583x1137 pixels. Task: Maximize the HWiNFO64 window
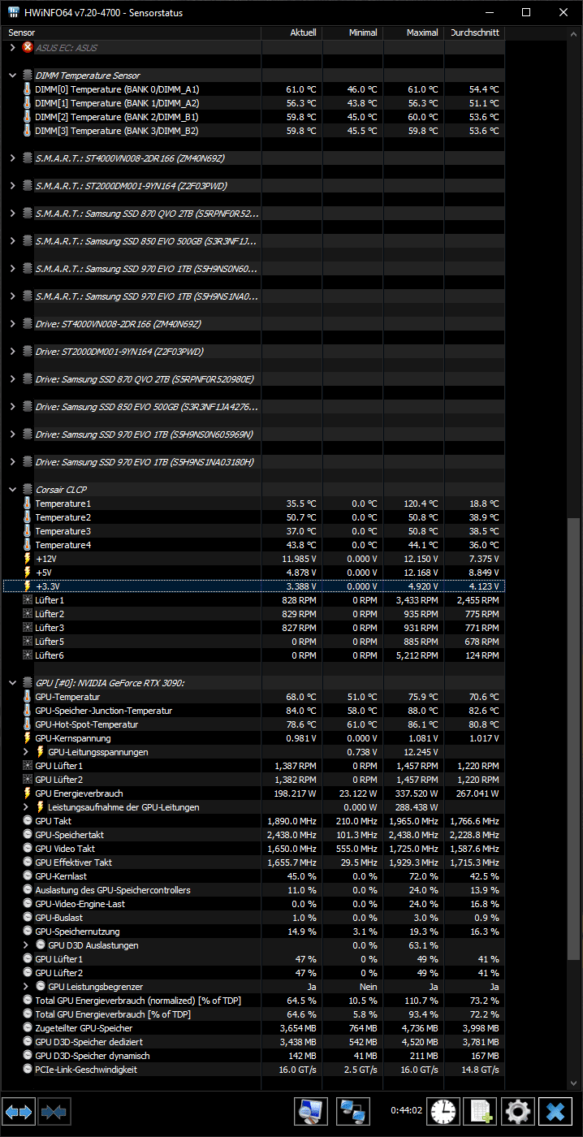point(526,13)
